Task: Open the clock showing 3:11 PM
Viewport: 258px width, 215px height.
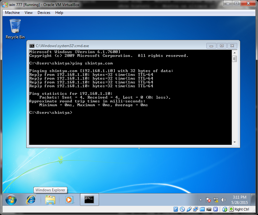Action: click(239, 200)
